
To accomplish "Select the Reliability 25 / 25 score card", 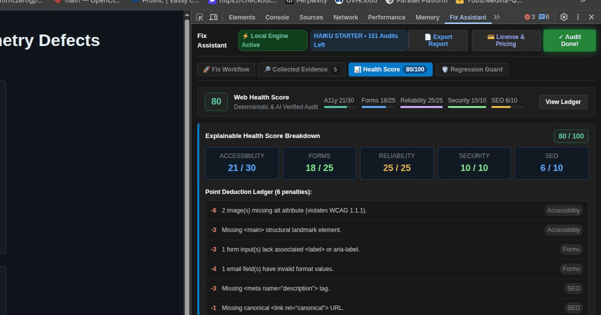I will click(397, 163).
